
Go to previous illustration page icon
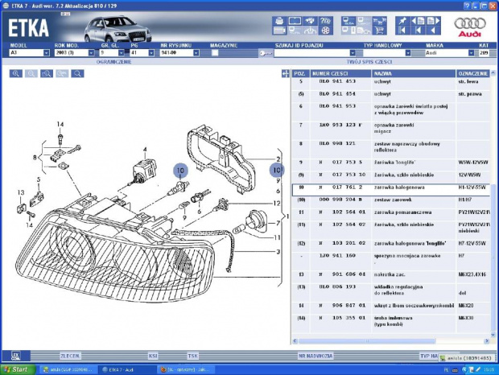pos(419,21)
